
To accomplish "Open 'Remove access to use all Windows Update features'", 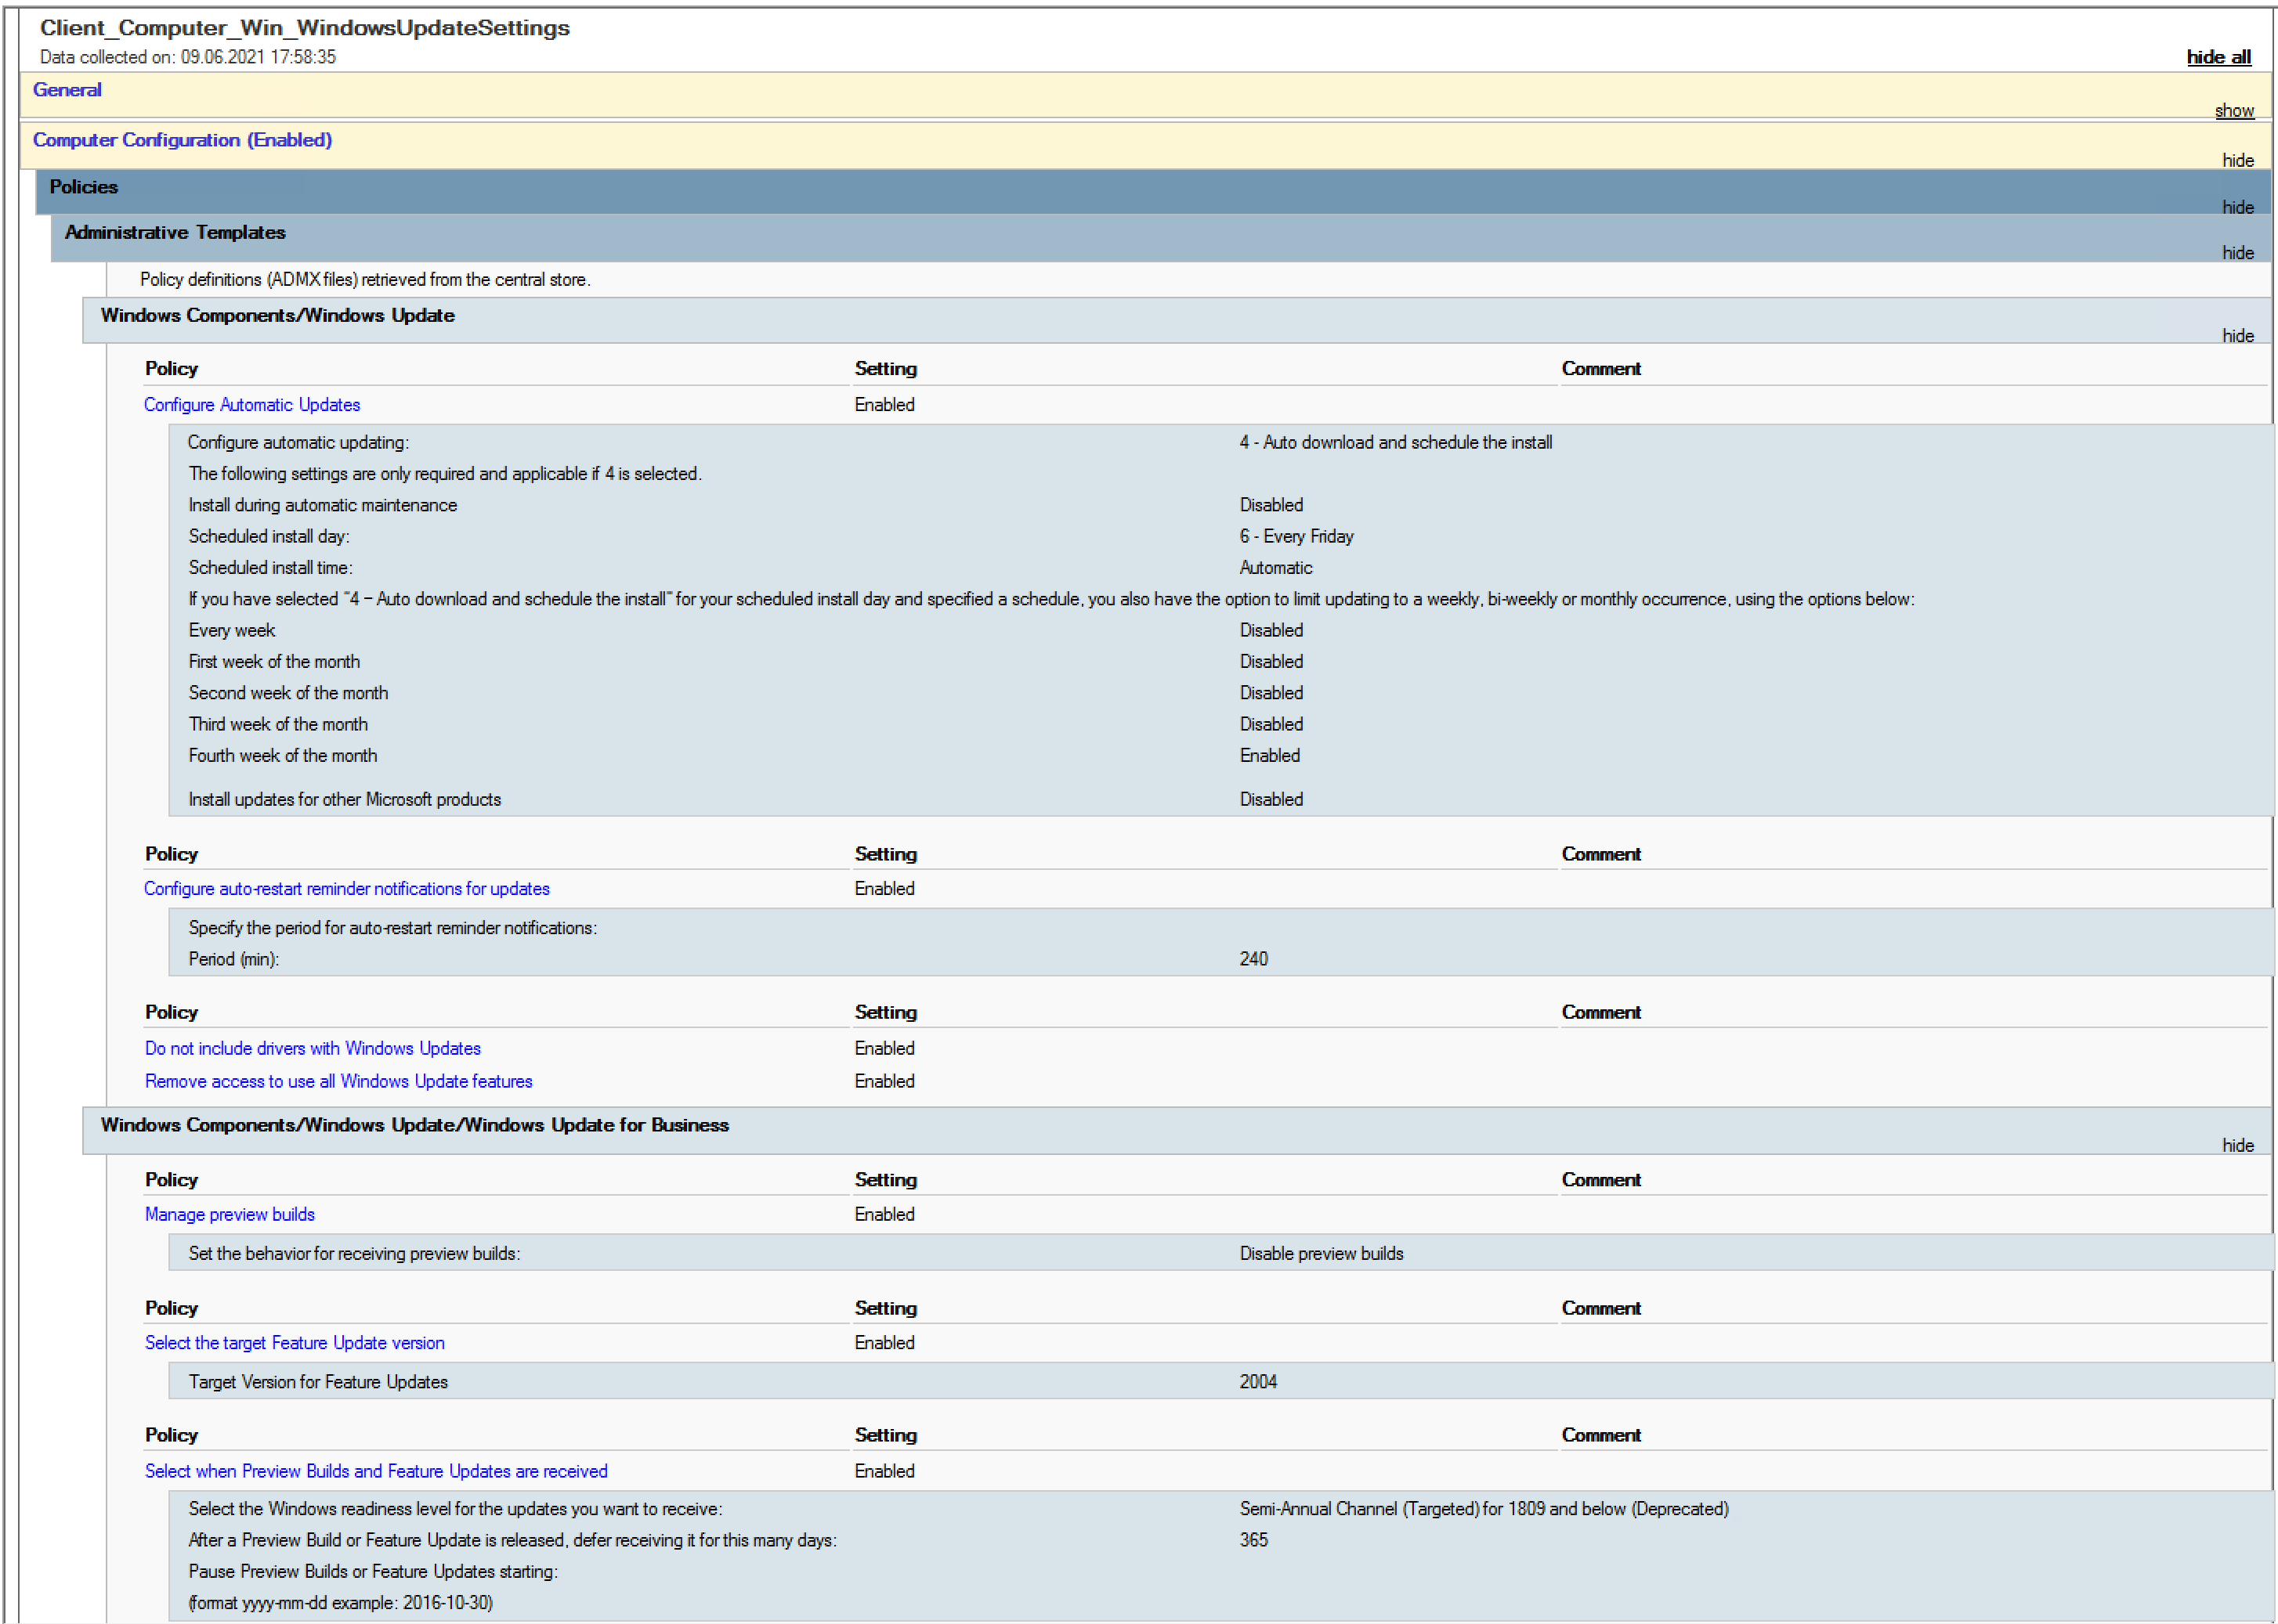I will point(338,1081).
